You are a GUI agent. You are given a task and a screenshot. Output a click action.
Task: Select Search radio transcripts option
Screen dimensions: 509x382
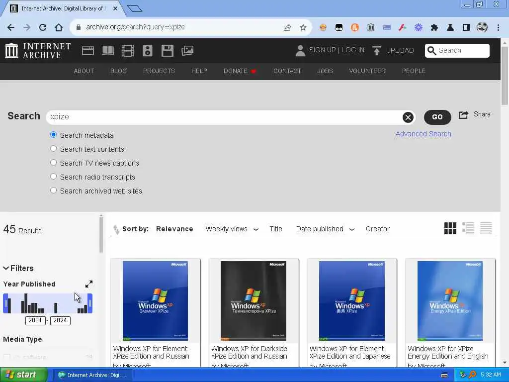(53, 177)
